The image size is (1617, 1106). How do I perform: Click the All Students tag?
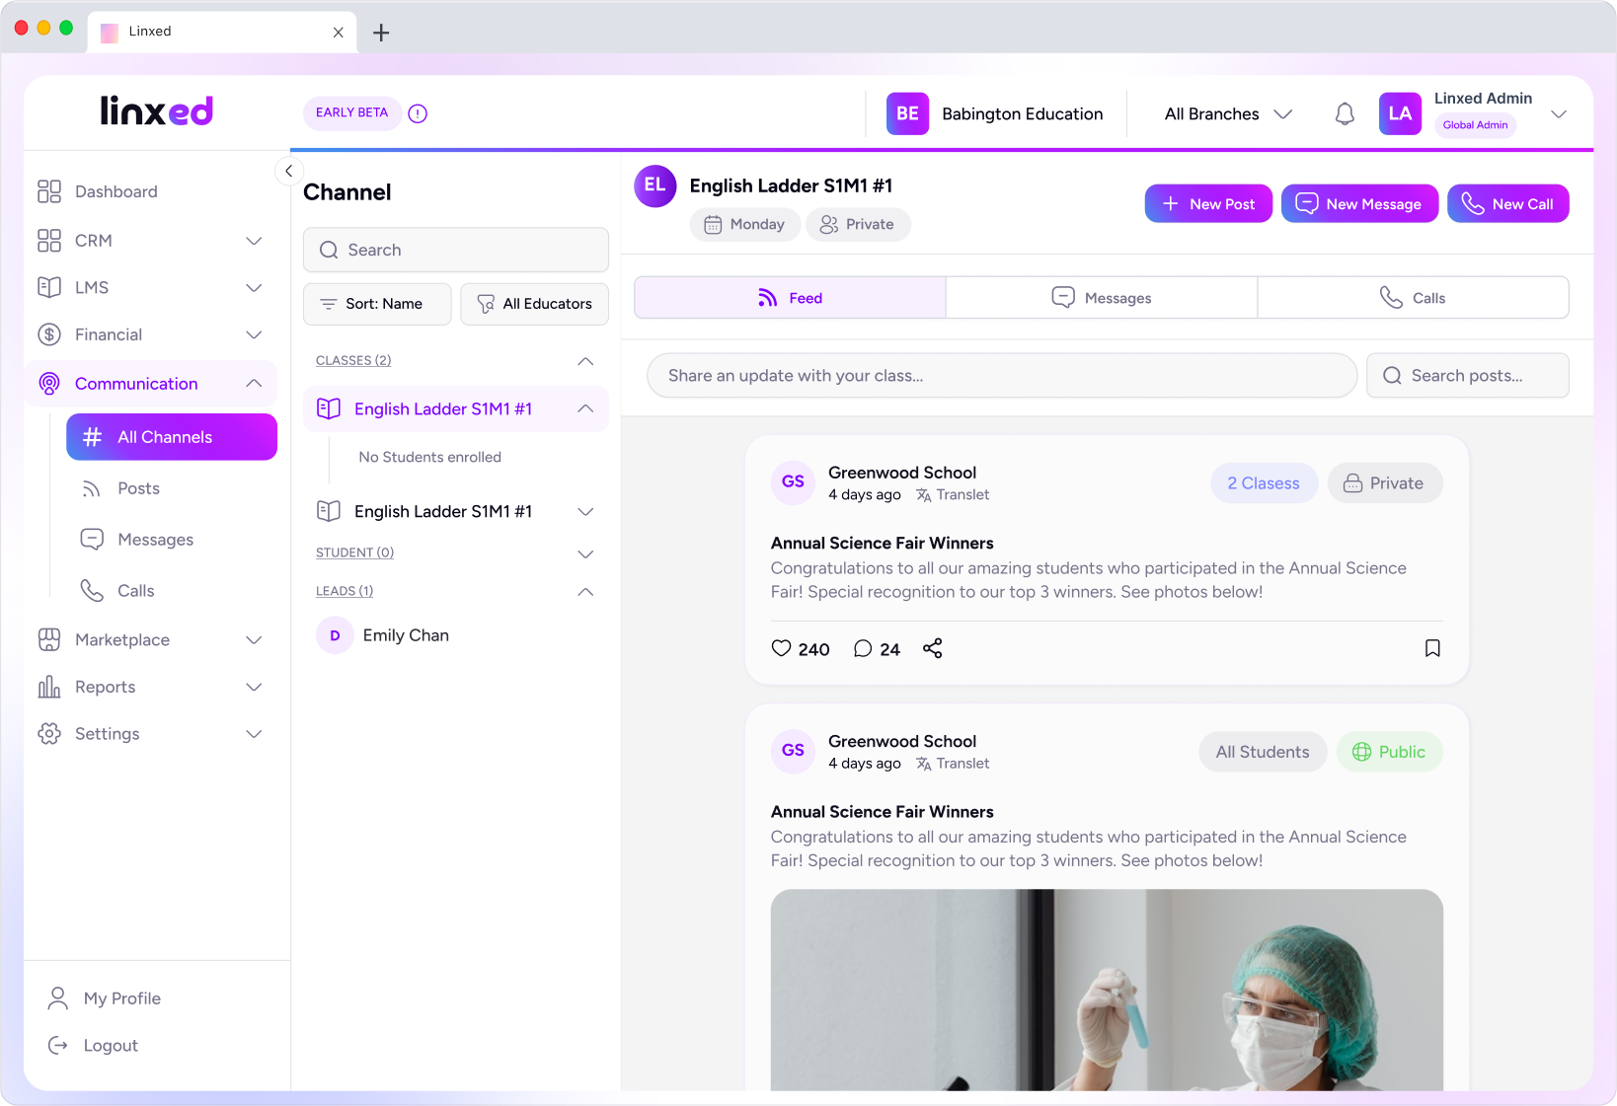[1263, 752]
